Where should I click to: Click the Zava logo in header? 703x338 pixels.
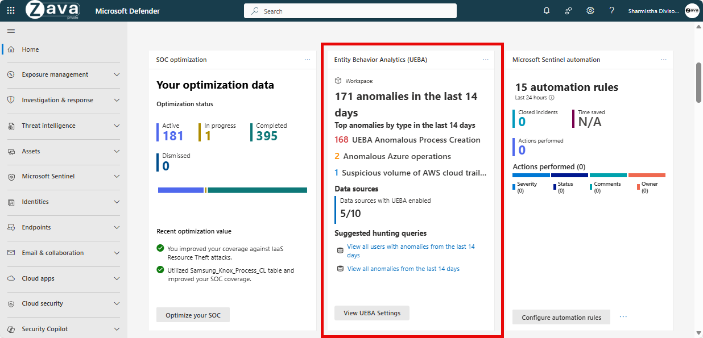[x=52, y=11]
